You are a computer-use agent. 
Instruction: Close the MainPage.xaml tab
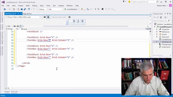click(x=21, y=13)
